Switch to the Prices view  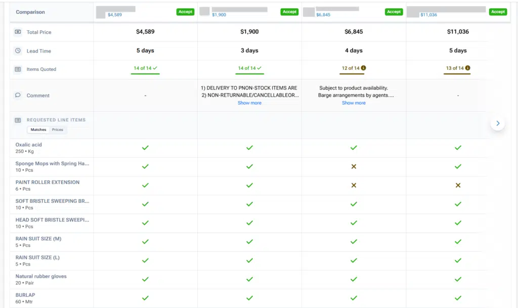pyautogui.click(x=58, y=130)
